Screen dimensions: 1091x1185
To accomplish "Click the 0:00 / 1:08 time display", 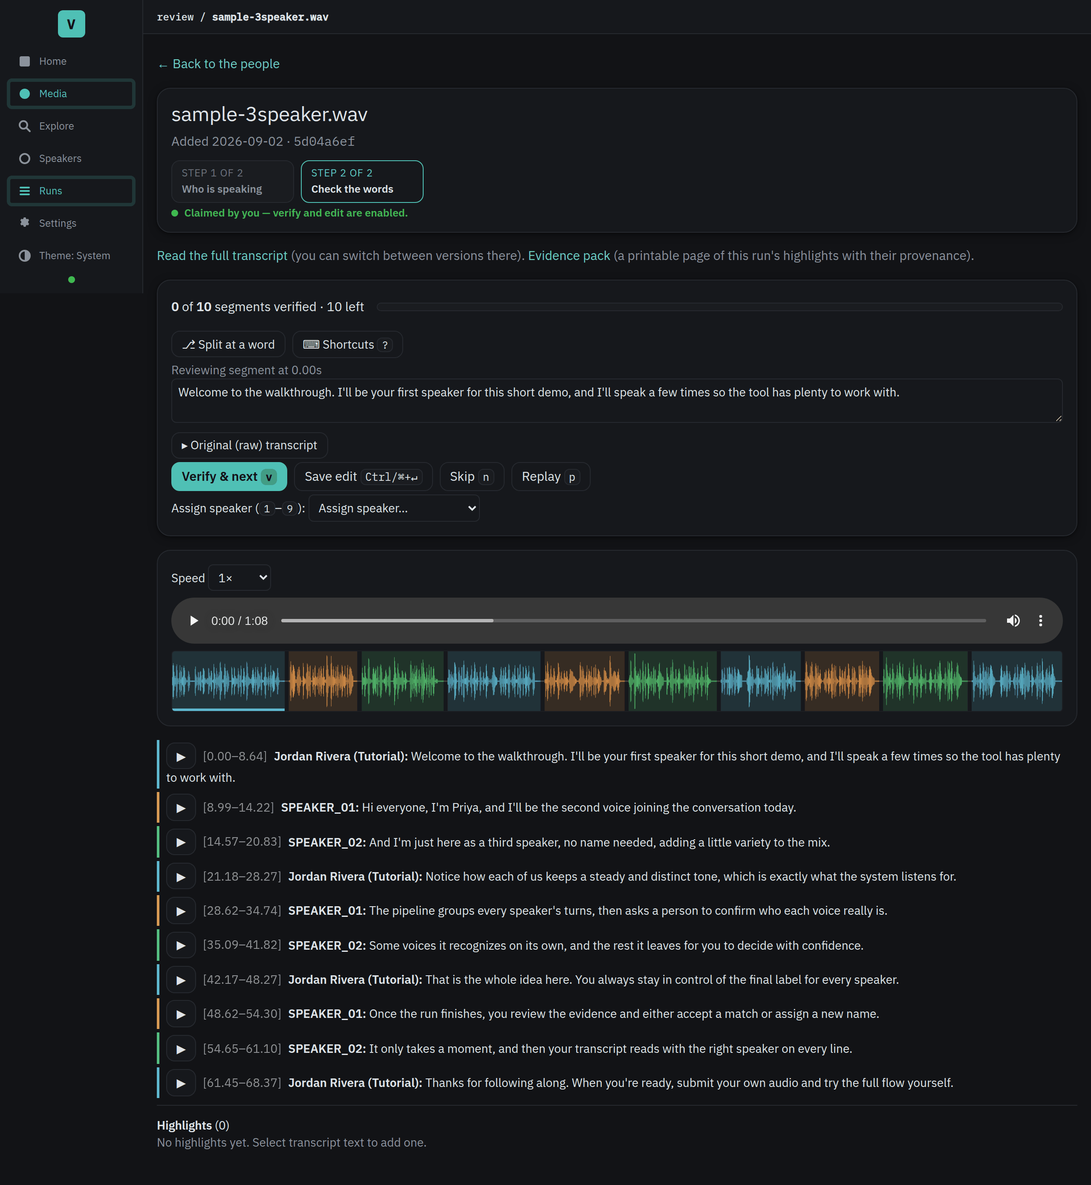I will click(239, 621).
